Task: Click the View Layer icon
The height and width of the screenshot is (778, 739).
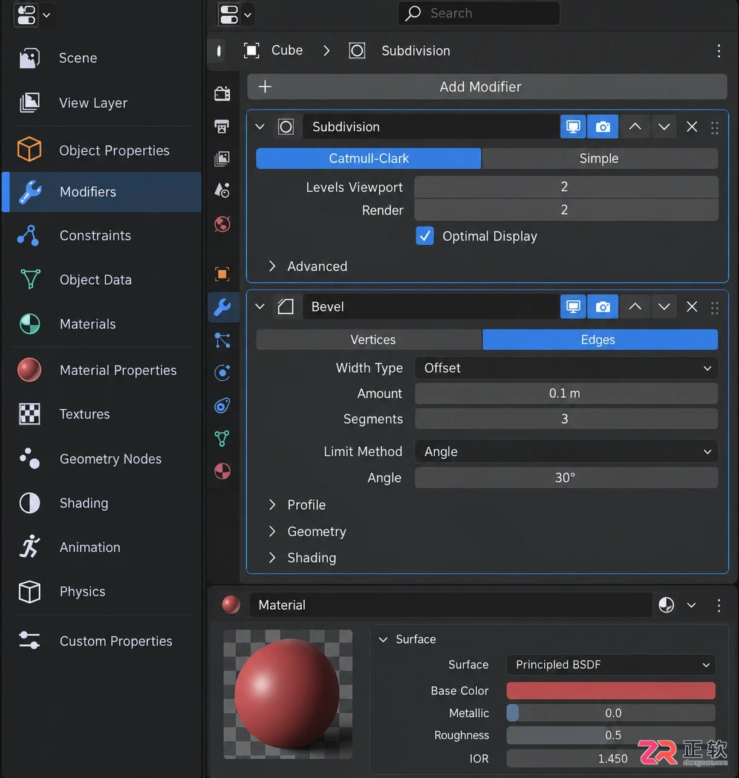Action: coord(29,103)
